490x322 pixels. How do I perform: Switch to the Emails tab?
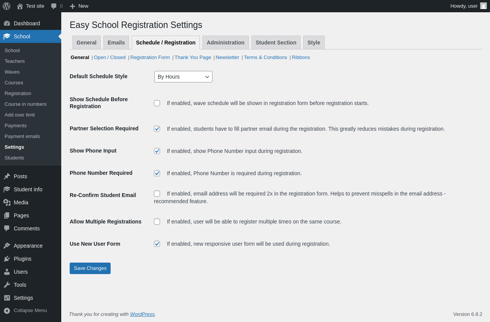(116, 43)
